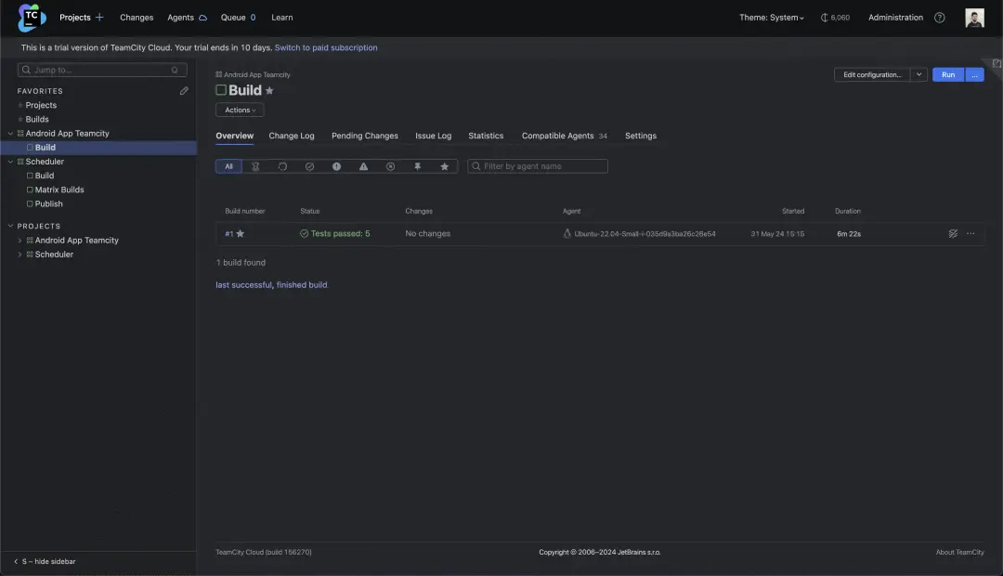
Task: Collapse Scheduler in Favorites
Action: click(x=10, y=162)
